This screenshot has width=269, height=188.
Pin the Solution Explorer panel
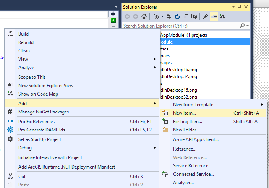(x=240, y=7)
